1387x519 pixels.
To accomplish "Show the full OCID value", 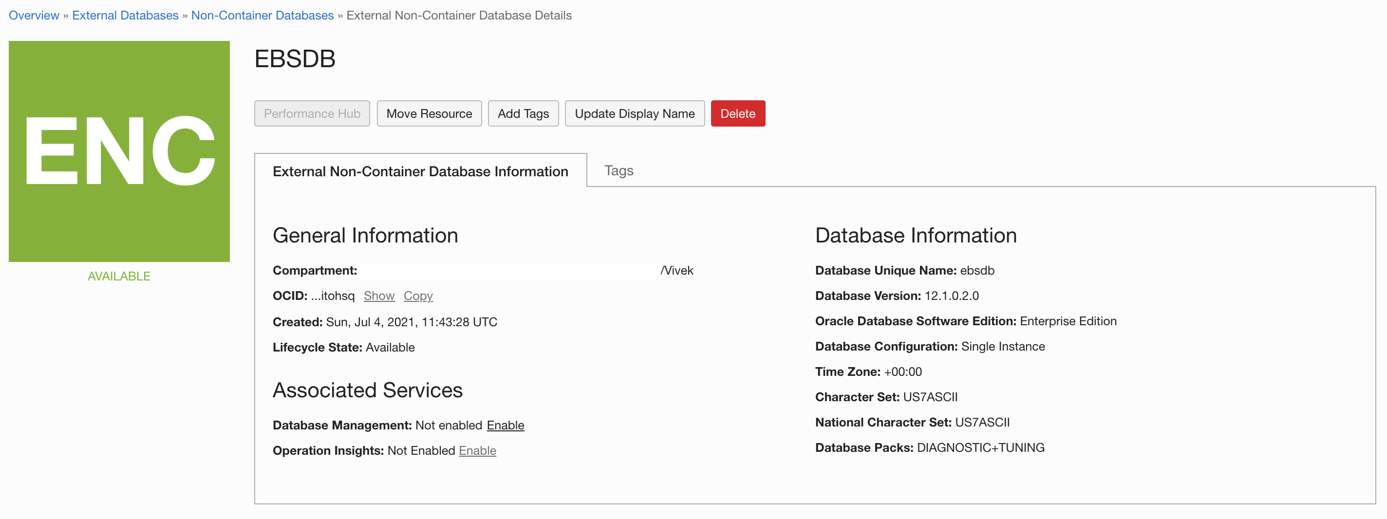I will 379,296.
